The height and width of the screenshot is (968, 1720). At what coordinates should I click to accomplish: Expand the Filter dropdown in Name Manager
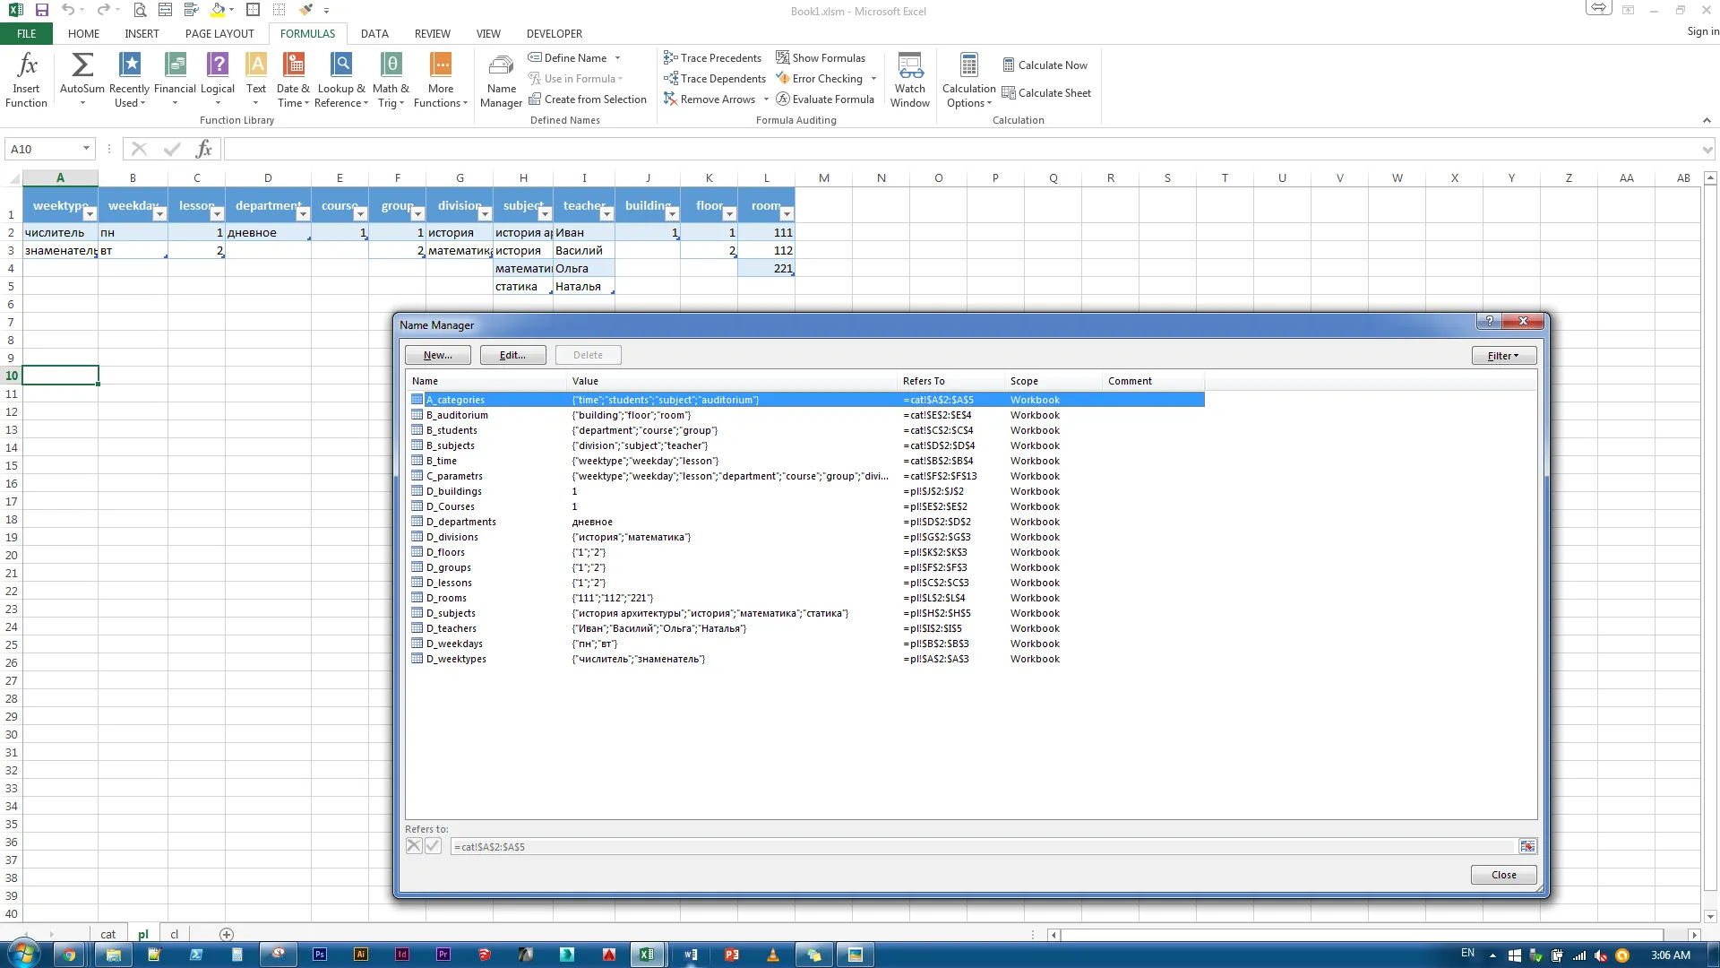click(1503, 356)
